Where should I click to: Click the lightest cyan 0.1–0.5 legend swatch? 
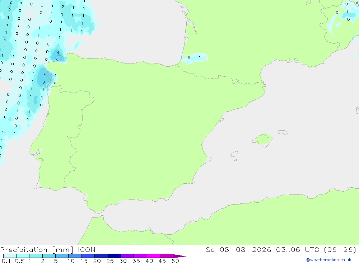coord(10,256)
